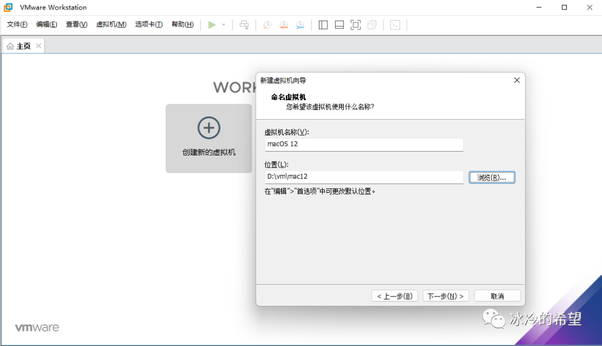
Task: Open the power options dropdown arrow
Action: pyautogui.click(x=224, y=25)
